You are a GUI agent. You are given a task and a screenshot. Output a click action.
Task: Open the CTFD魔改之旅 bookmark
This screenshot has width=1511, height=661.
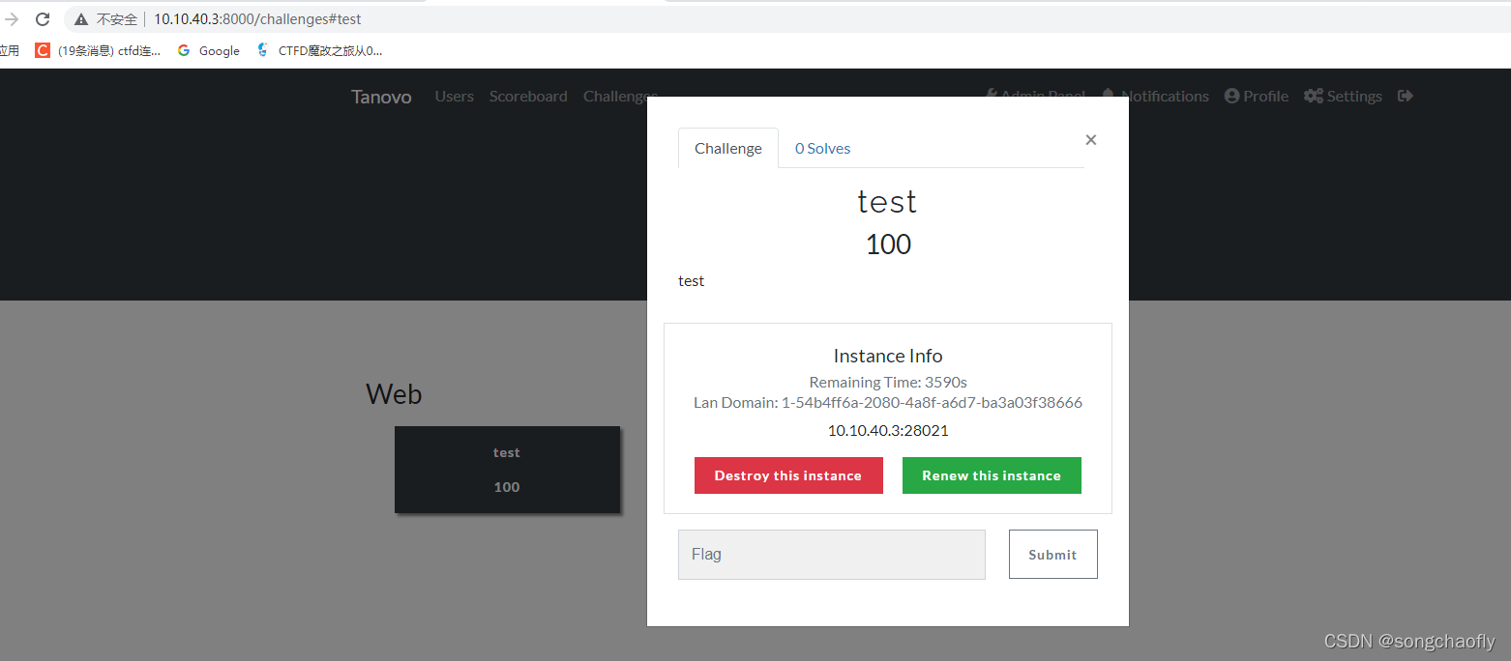320,50
